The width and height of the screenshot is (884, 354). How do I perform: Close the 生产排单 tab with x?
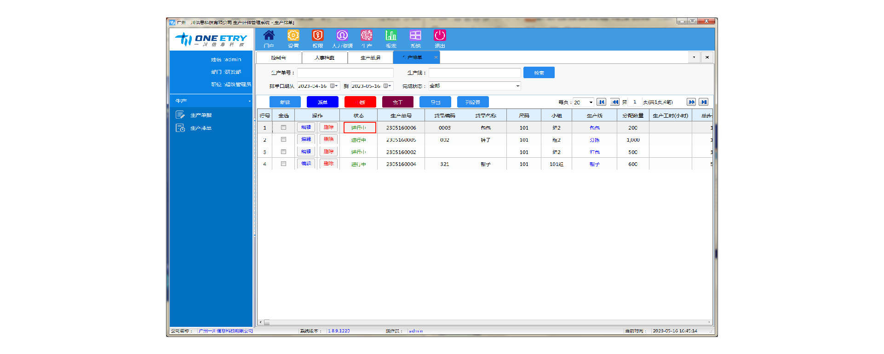(x=436, y=57)
